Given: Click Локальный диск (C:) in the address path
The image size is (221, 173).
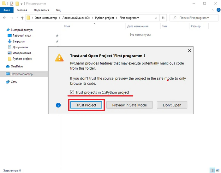Looking at the screenshot, I should click(76, 18).
